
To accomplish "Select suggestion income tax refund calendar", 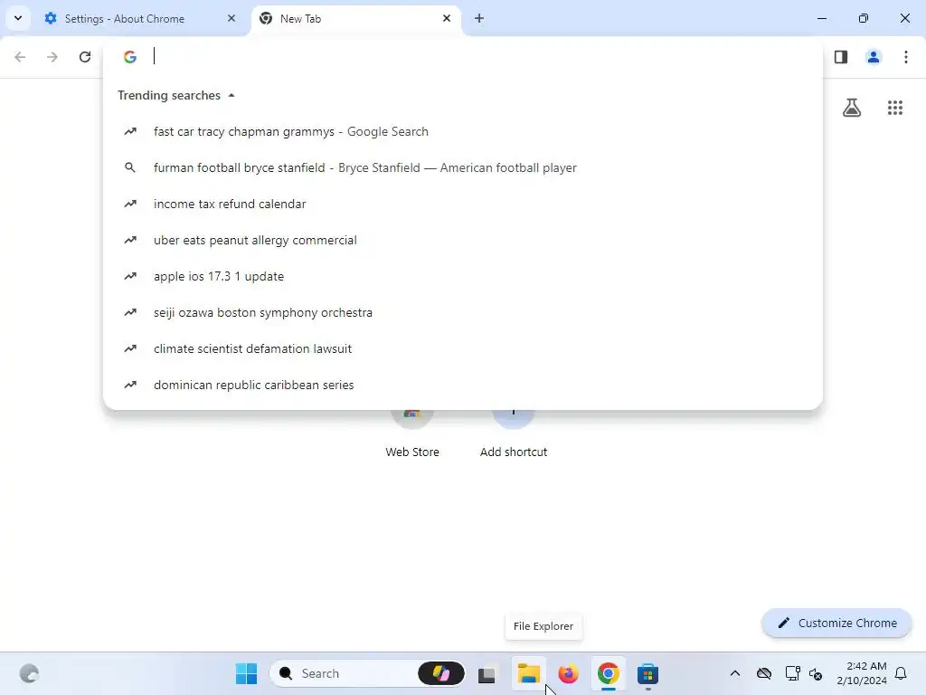I will 463,204.
